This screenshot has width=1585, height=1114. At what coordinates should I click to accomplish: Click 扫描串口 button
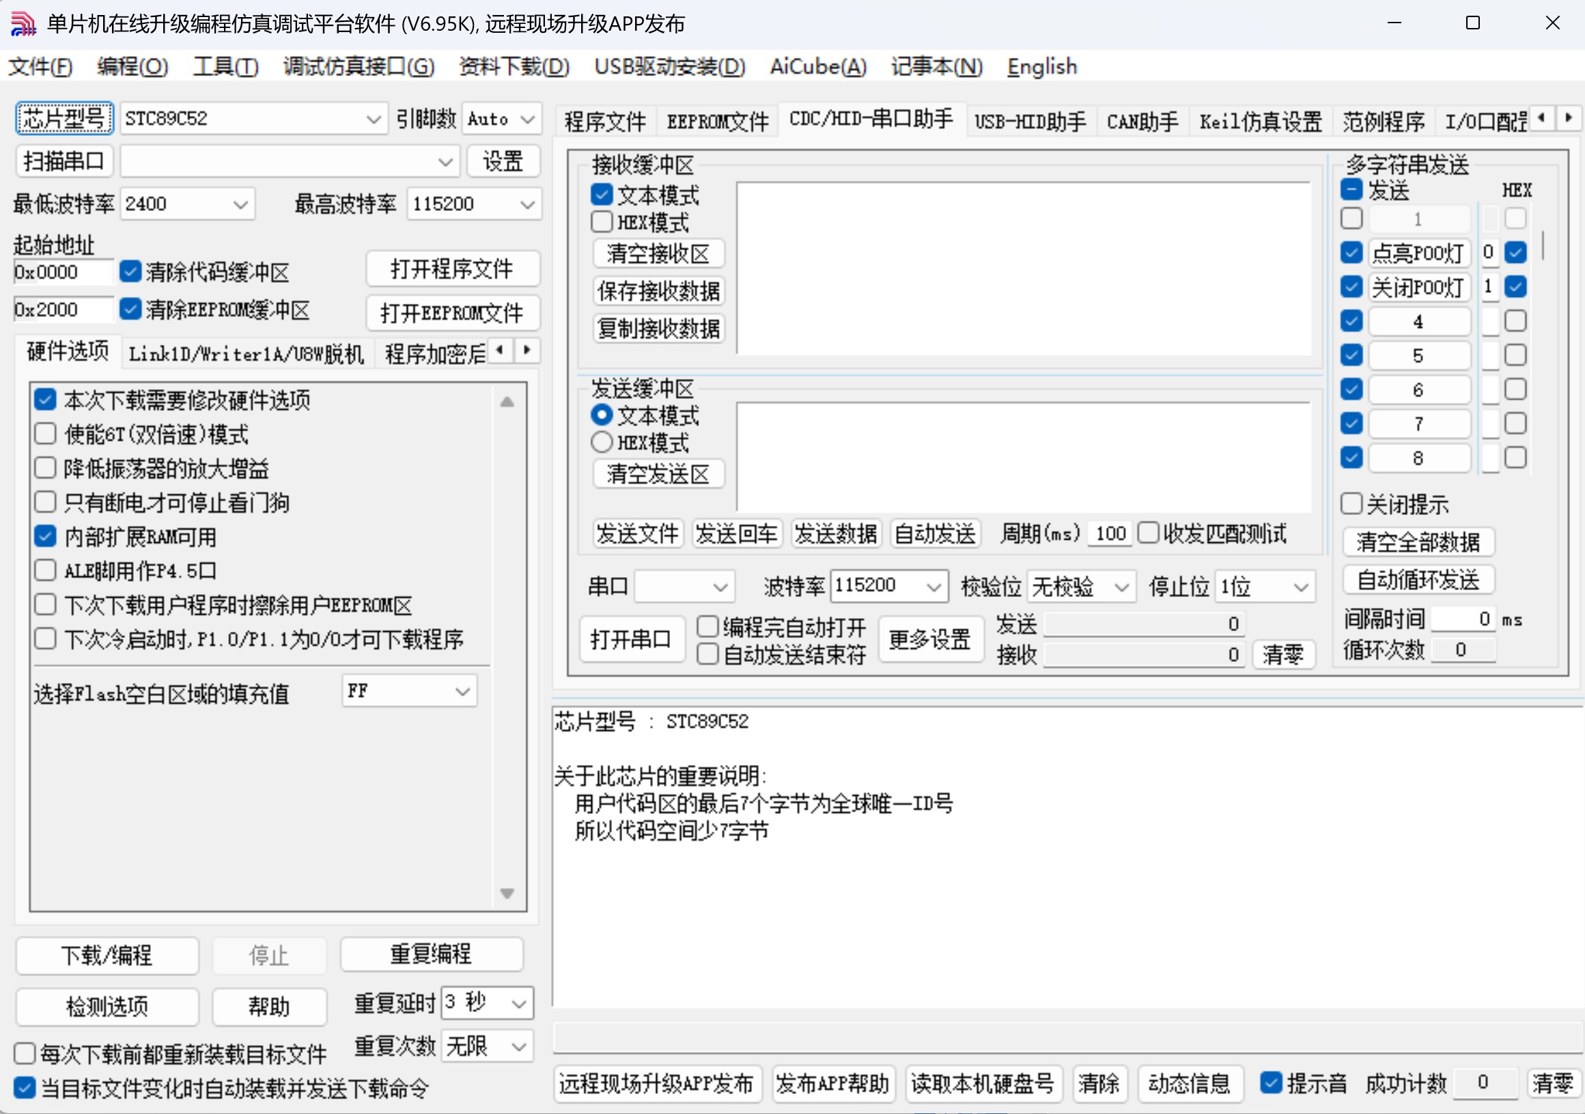[x=64, y=161]
